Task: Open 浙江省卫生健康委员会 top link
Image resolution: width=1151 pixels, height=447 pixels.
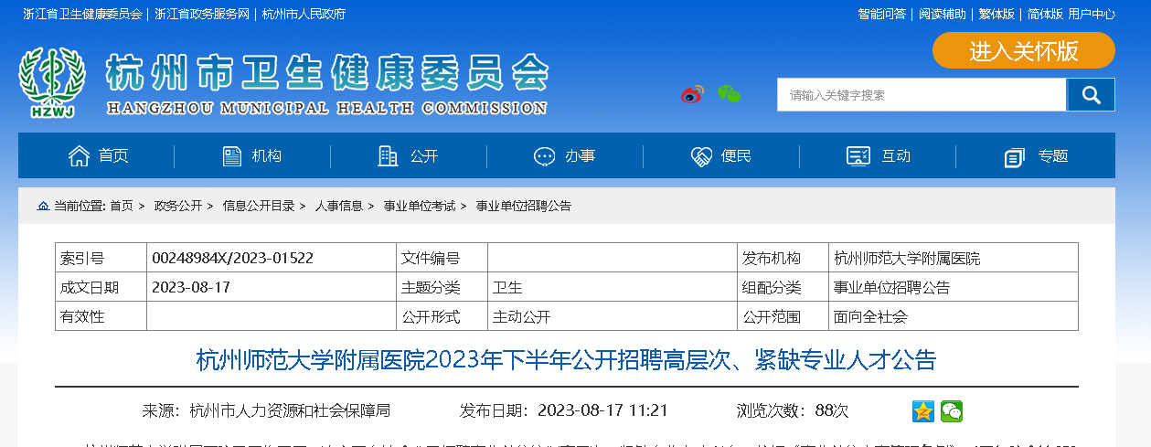Action: click(x=82, y=14)
